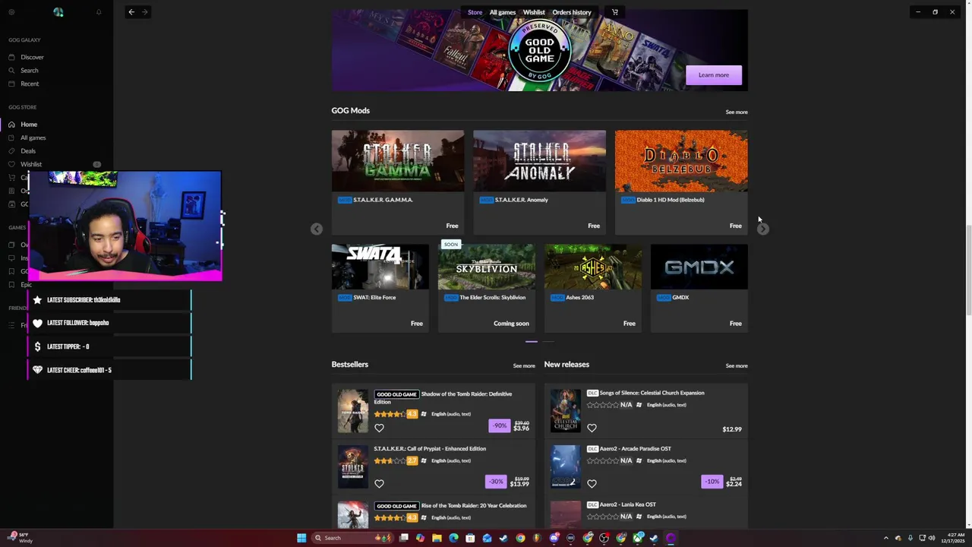Open GOG Galaxy taskbar icon
This screenshot has height=547, width=972.
[x=671, y=538]
